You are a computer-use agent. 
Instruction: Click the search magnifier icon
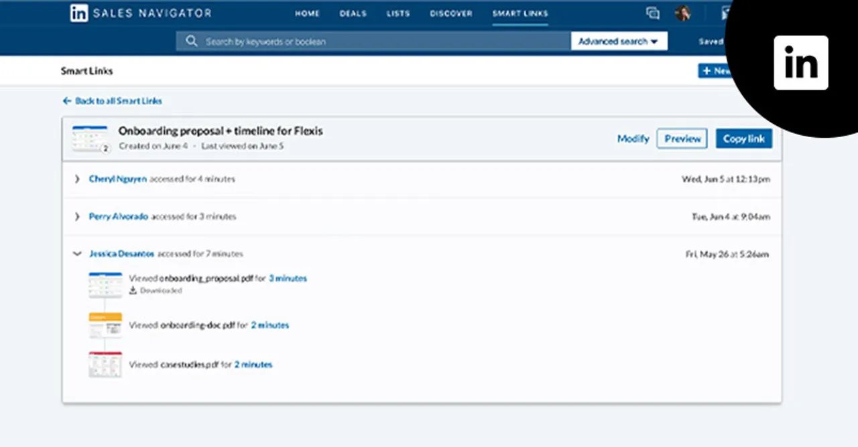(x=192, y=41)
